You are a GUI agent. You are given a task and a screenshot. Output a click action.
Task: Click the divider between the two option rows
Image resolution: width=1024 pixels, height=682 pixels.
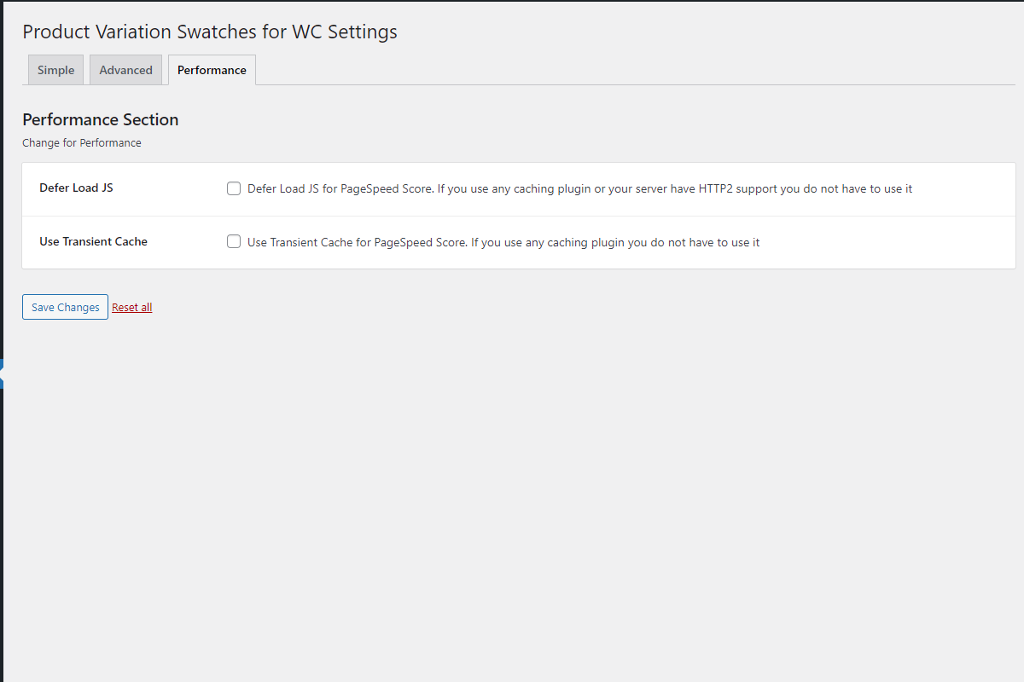coord(519,216)
